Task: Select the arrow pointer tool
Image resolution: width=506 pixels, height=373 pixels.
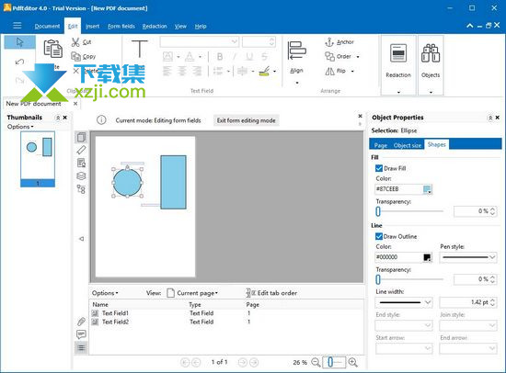Action: pyautogui.click(x=19, y=42)
